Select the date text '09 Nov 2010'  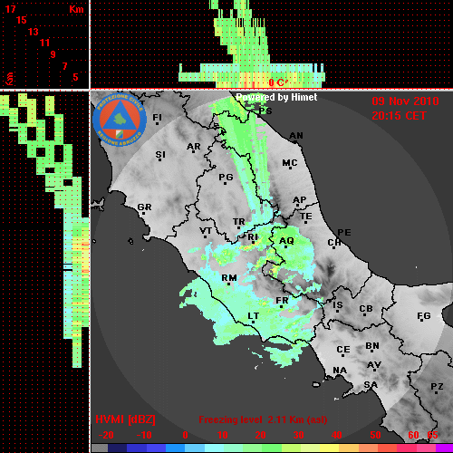[x=405, y=101]
